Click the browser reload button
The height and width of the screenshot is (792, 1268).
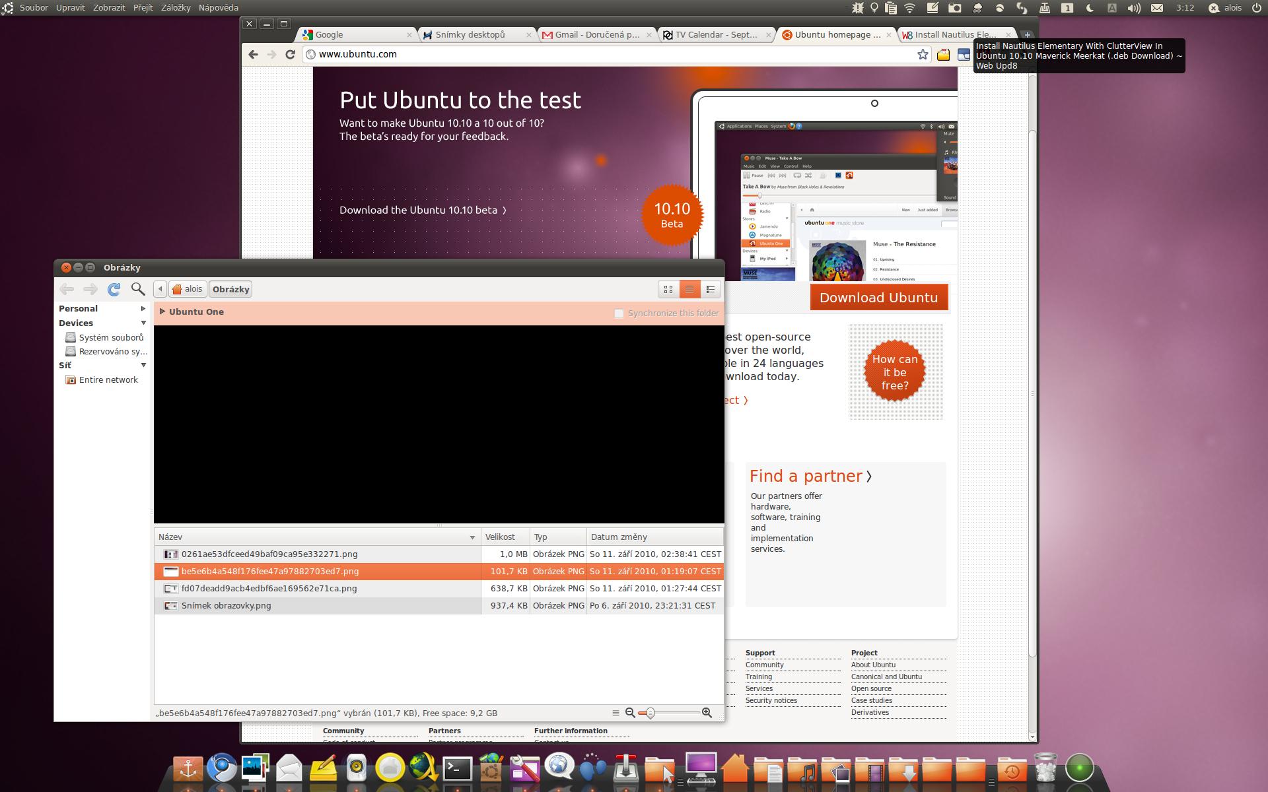tap(290, 54)
